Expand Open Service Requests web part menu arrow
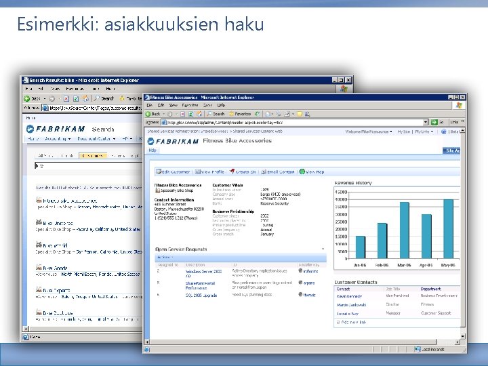 tap(323, 249)
